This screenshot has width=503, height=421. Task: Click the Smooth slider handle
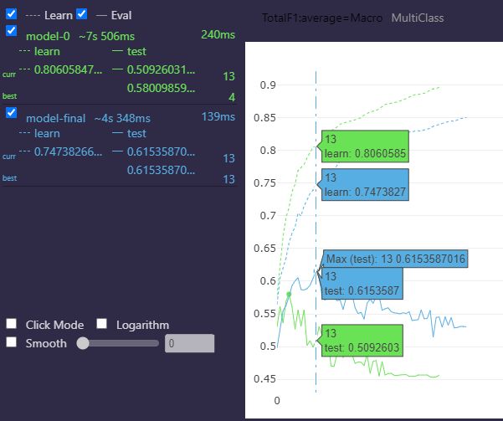pyautogui.click(x=83, y=343)
